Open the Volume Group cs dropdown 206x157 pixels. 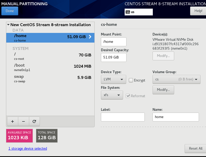click(177, 79)
